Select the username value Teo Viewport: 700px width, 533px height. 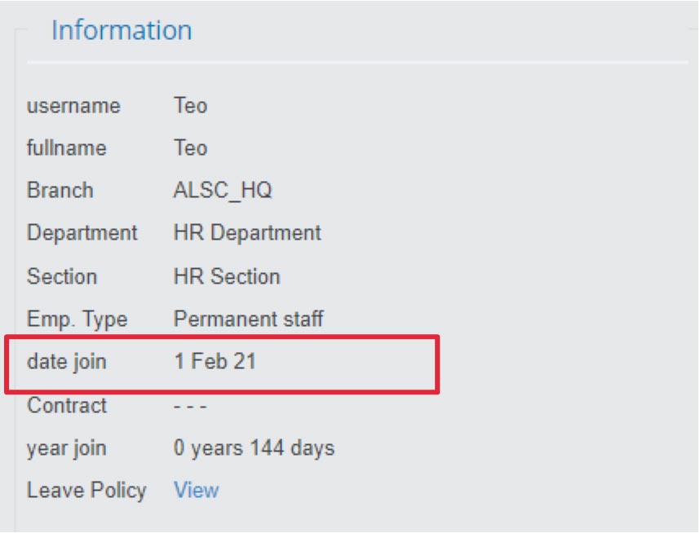(190, 106)
